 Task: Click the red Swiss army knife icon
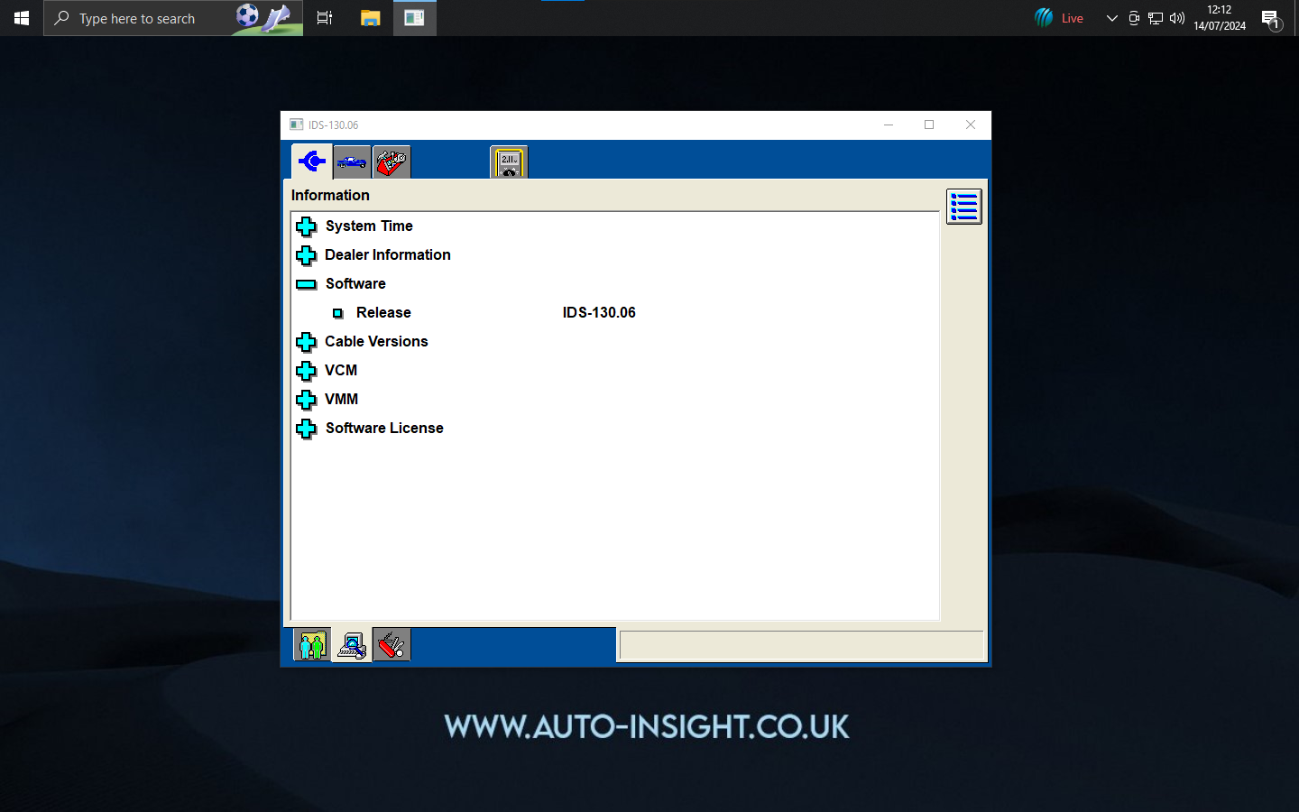click(392, 645)
